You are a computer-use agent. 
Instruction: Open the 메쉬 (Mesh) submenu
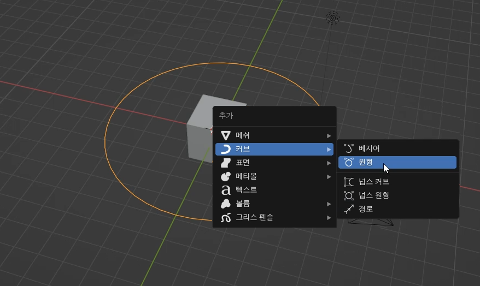tap(274, 135)
